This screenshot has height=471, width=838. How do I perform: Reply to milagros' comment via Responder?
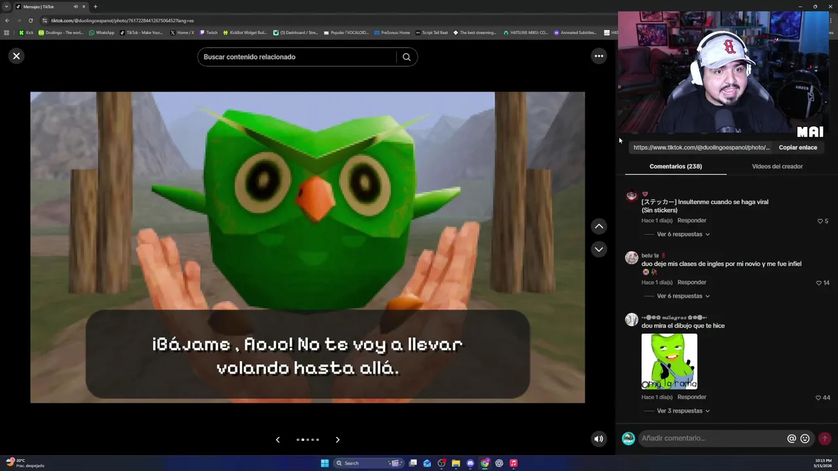tap(692, 397)
